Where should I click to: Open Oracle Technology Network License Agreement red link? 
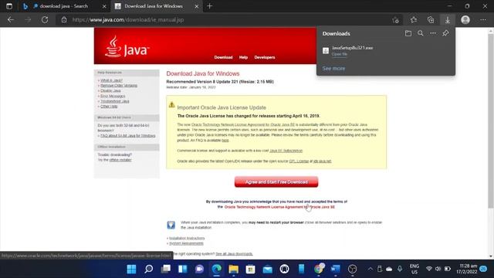click(x=279, y=207)
